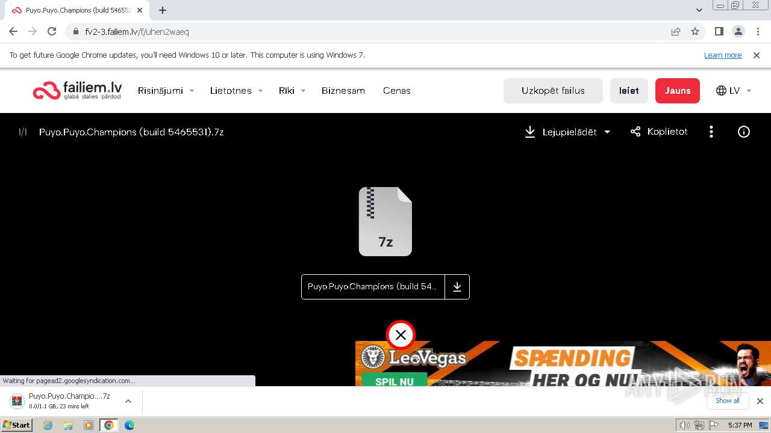The height and width of the screenshot is (433, 771).
Task: Click the SPIL NU ad button
Action: pyautogui.click(x=395, y=381)
